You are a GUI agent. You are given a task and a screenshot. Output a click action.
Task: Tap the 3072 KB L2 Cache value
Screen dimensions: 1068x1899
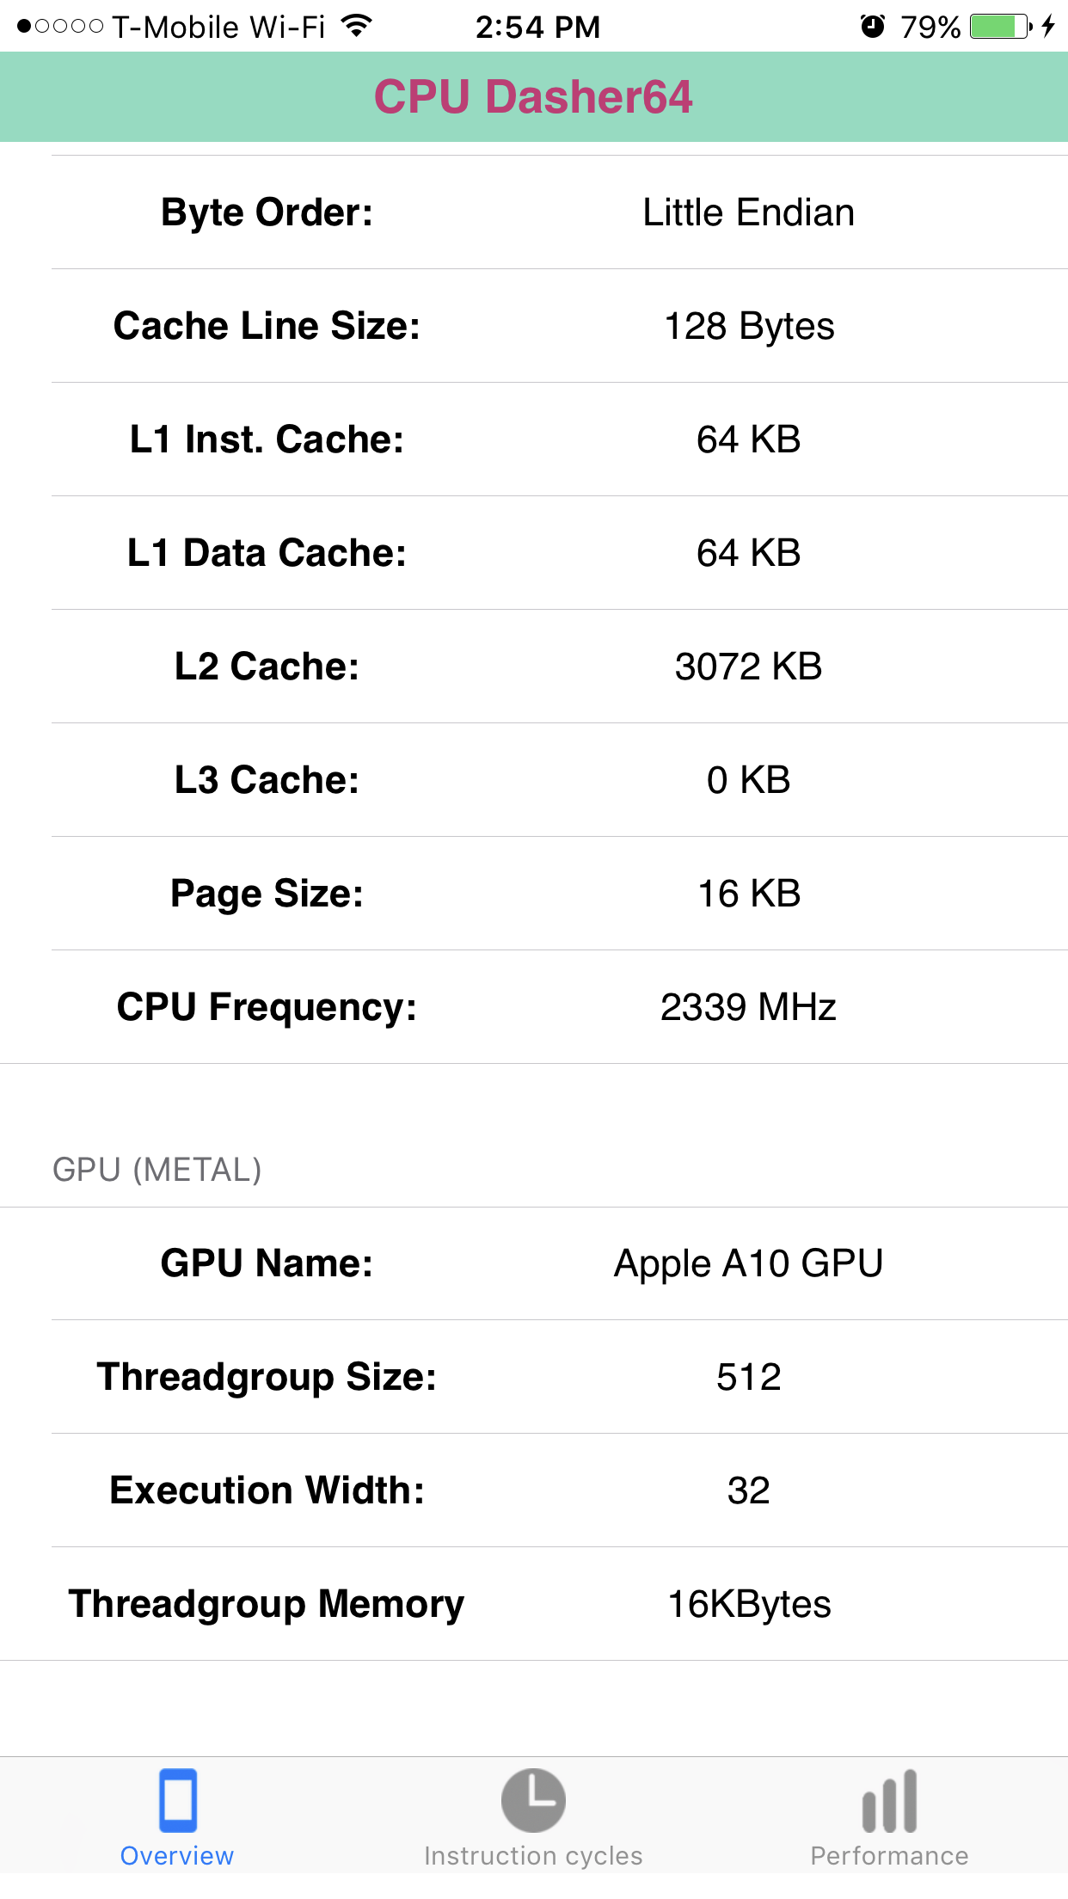click(748, 667)
